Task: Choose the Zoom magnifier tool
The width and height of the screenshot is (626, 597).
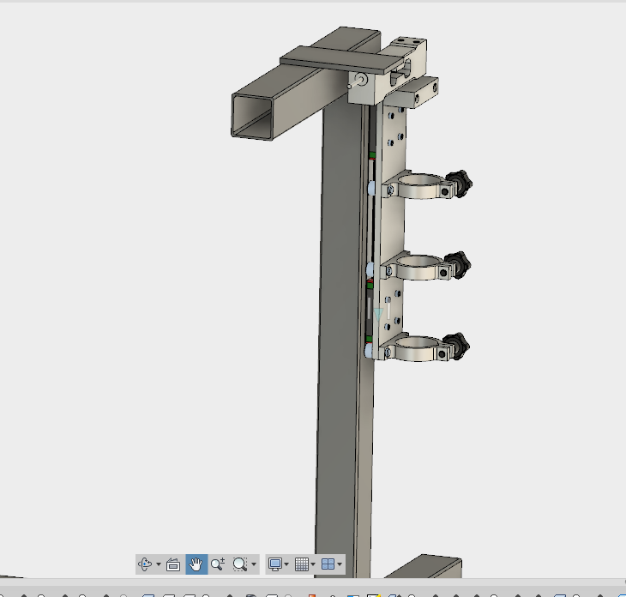Action: (218, 564)
